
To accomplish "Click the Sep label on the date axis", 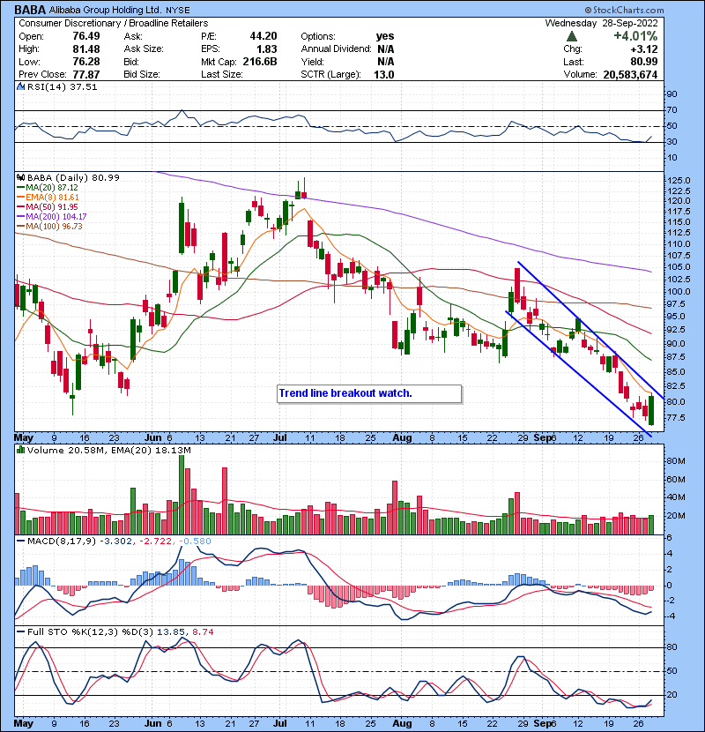I will point(545,437).
